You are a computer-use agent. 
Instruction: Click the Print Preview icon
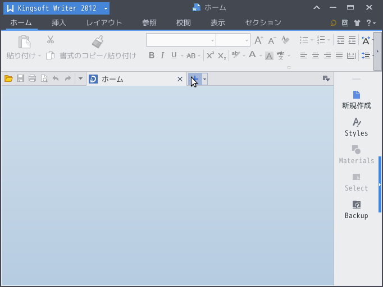pos(44,78)
